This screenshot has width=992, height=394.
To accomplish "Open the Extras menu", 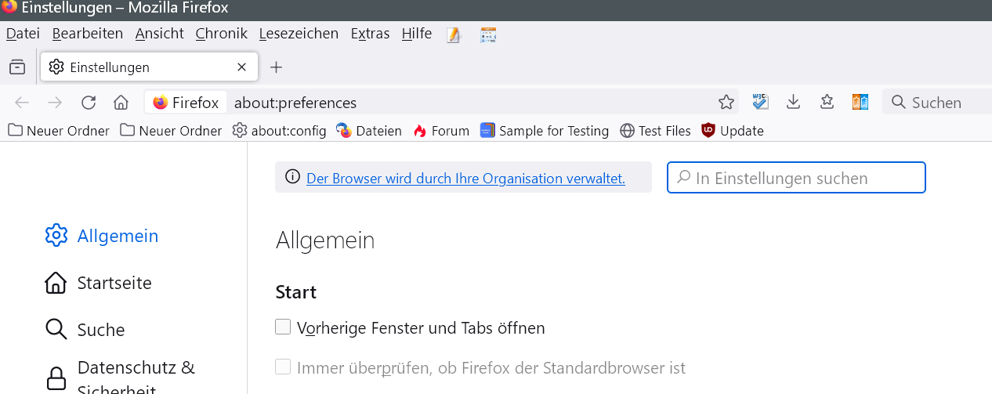I will [370, 34].
